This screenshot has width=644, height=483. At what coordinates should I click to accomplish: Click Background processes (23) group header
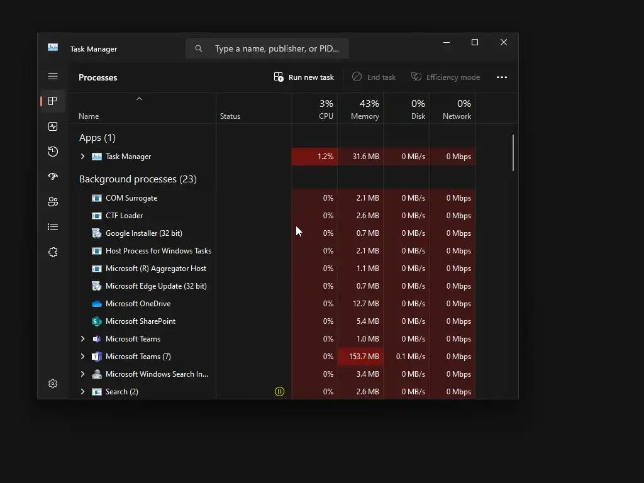pos(138,179)
